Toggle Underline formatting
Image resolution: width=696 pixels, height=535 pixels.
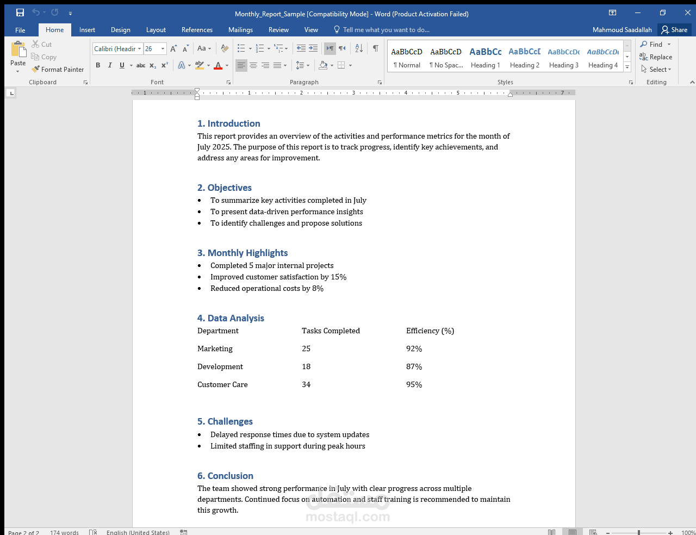pyautogui.click(x=122, y=65)
